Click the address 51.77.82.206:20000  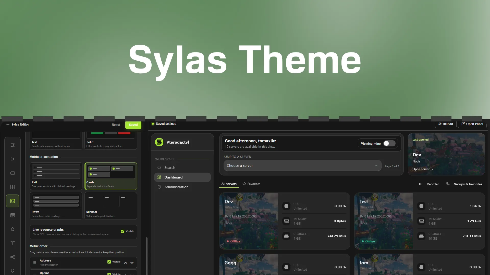(x=243, y=216)
